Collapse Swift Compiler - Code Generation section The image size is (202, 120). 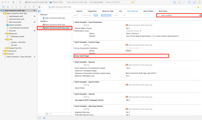click(x=74, y=22)
